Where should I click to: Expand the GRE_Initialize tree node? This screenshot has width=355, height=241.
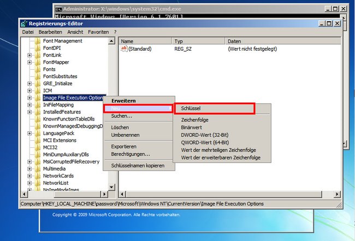coord(29,83)
